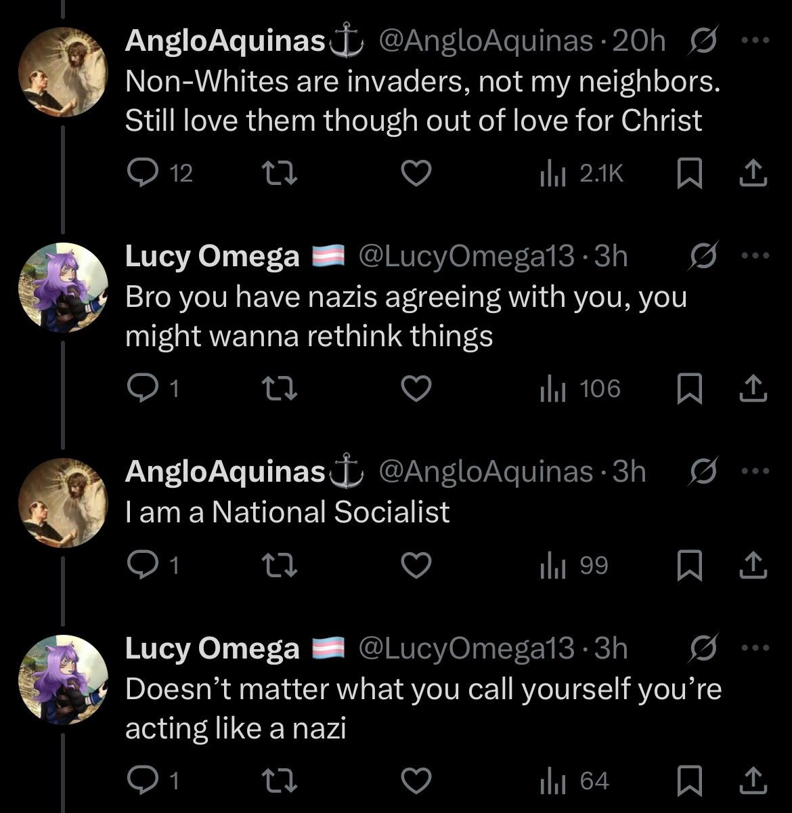792x813 pixels.
Task: Like the 'acting like a nazi' tweet
Action: 416,781
